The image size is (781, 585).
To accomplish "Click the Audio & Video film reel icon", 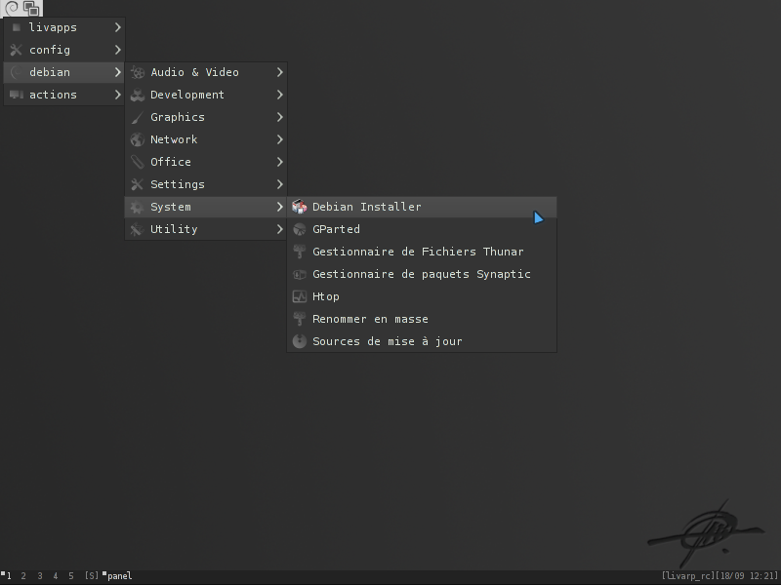I will 138,72.
